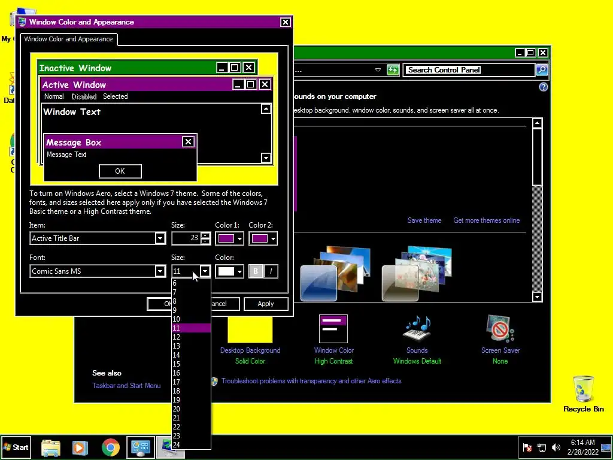Open the blue help question mark icon
The height and width of the screenshot is (460, 613).
[543, 87]
